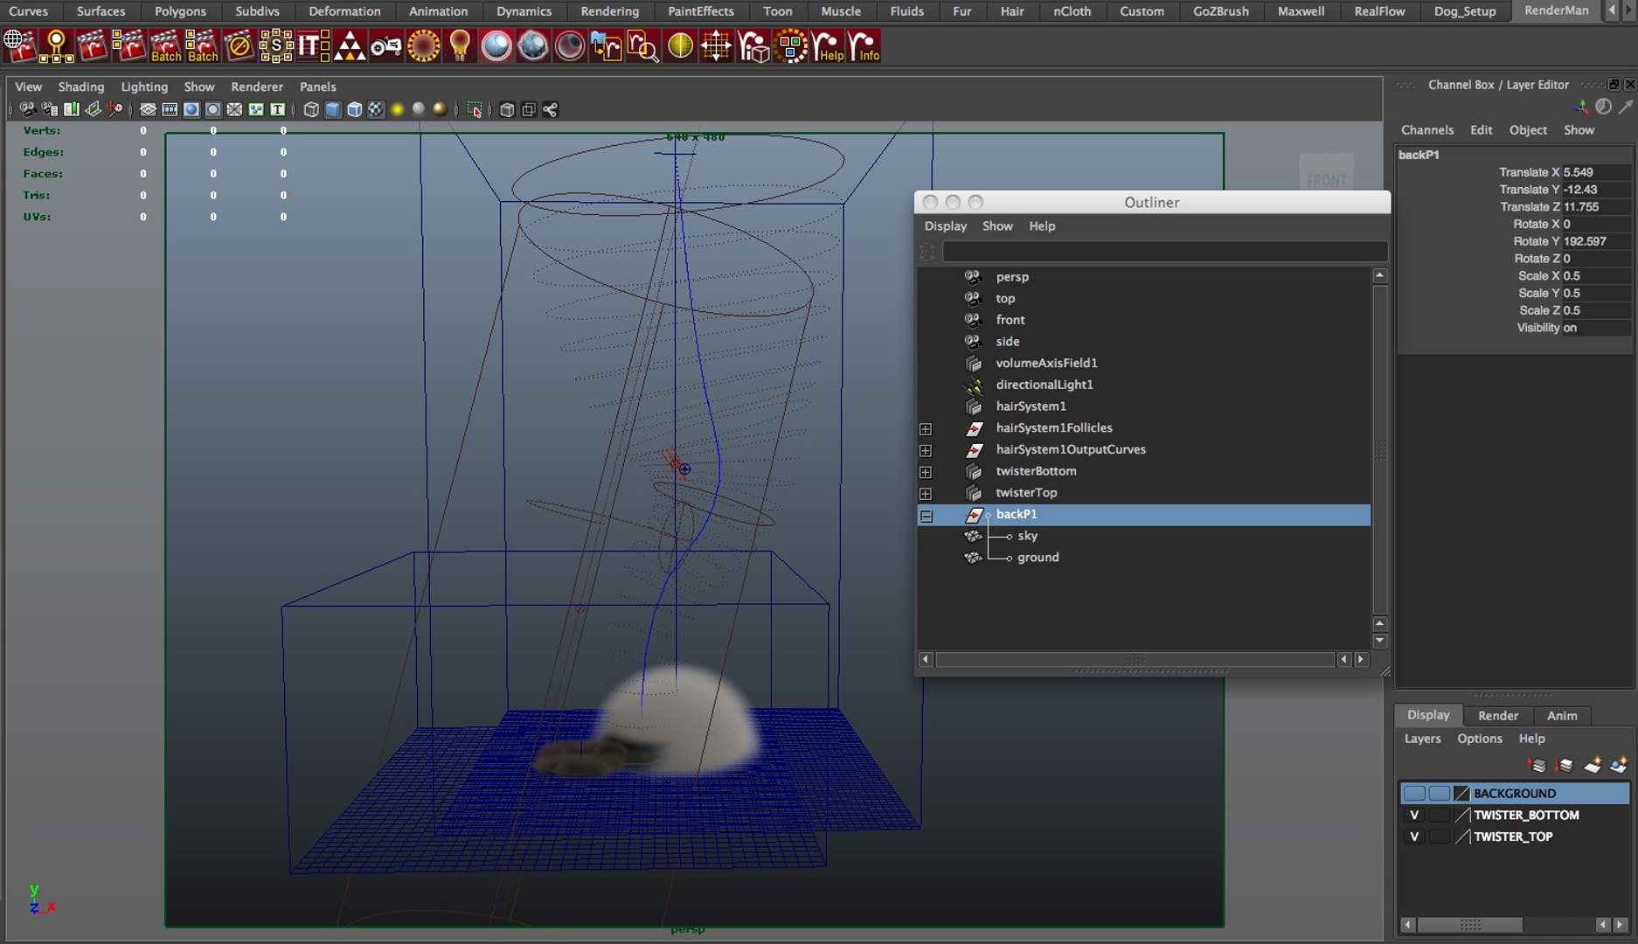Click Outliner search filter field

(1164, 252)
